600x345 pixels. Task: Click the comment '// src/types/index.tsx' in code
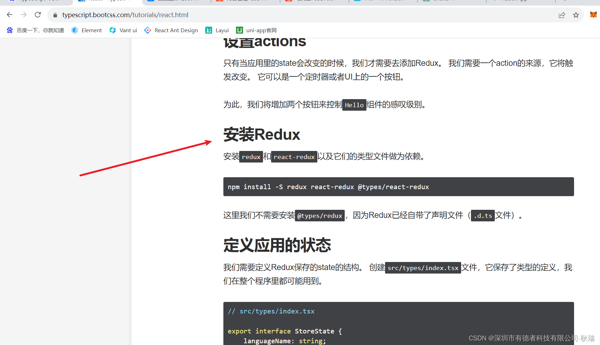pos(271,311)
